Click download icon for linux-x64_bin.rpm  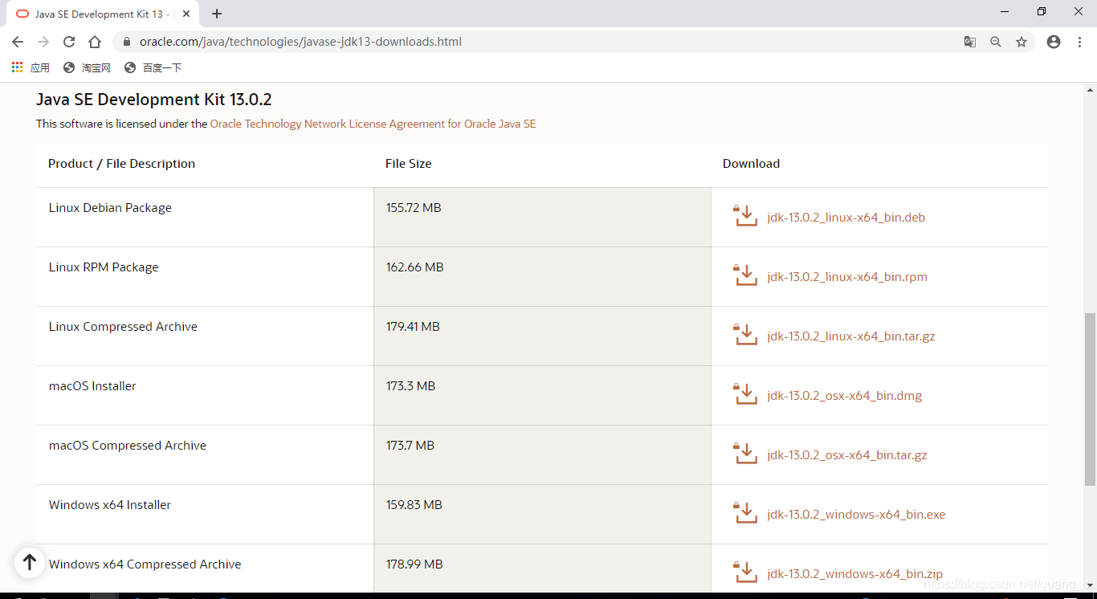click(x=745, y=275)
